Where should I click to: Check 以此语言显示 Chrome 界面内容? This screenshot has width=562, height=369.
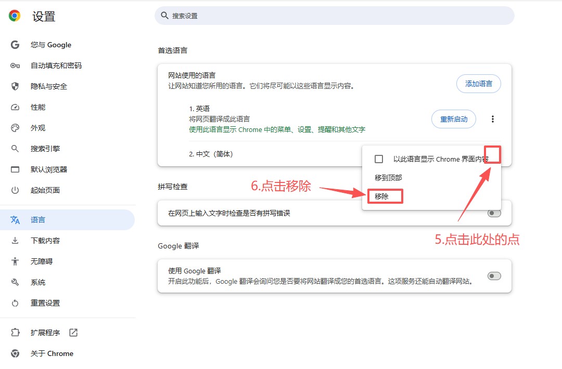pos(378,159)
